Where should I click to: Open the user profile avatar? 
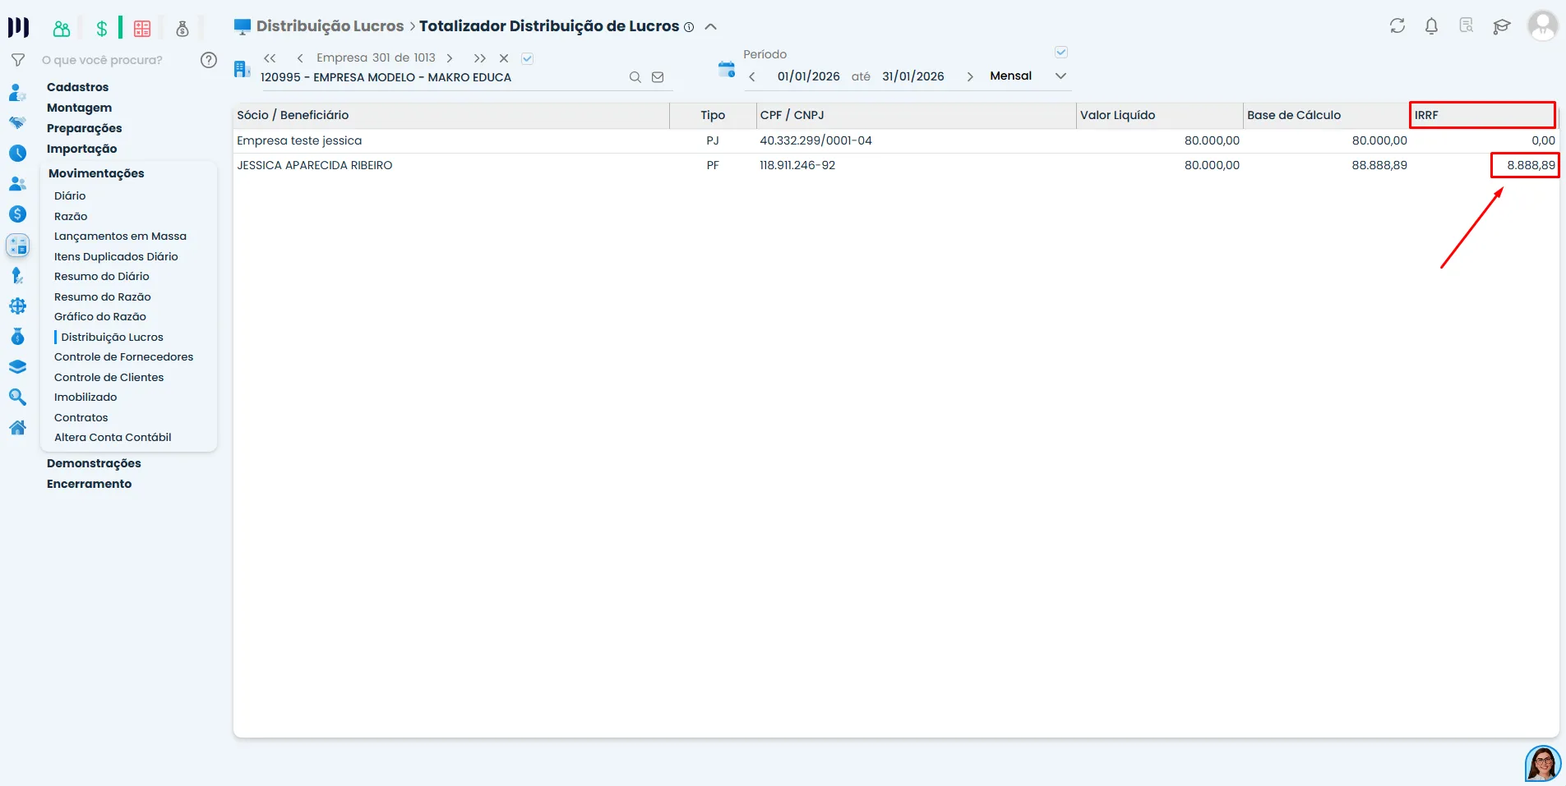pyautogui.click(x=1543, y=25)
